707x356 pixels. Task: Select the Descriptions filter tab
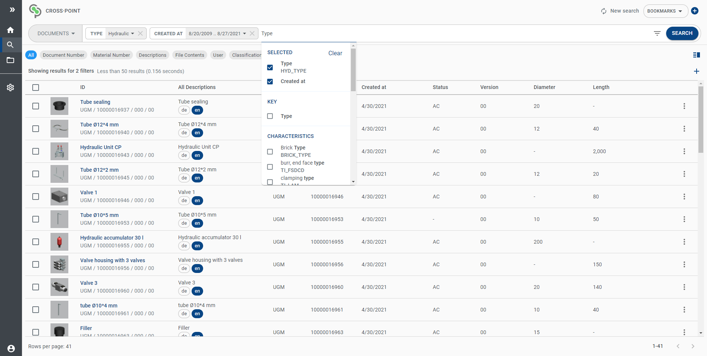pos(153,55)
